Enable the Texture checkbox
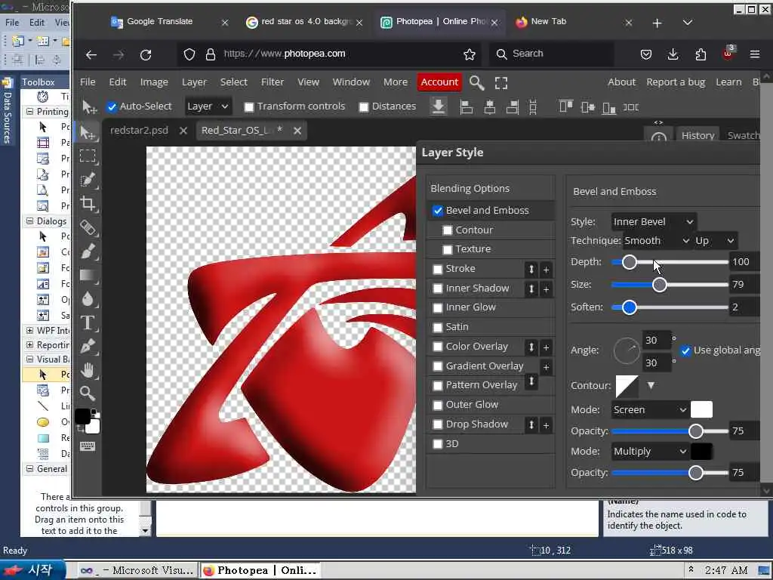The width and height of the screenshot is (773, 580). tap(448, 249)
